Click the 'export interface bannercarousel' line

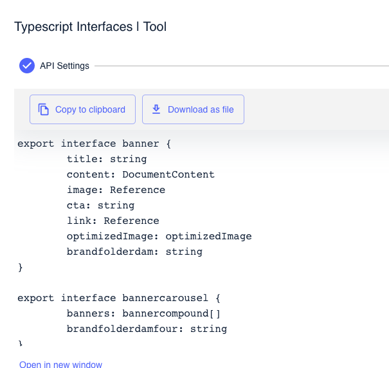pyautogui.click(x=119, y=298)
